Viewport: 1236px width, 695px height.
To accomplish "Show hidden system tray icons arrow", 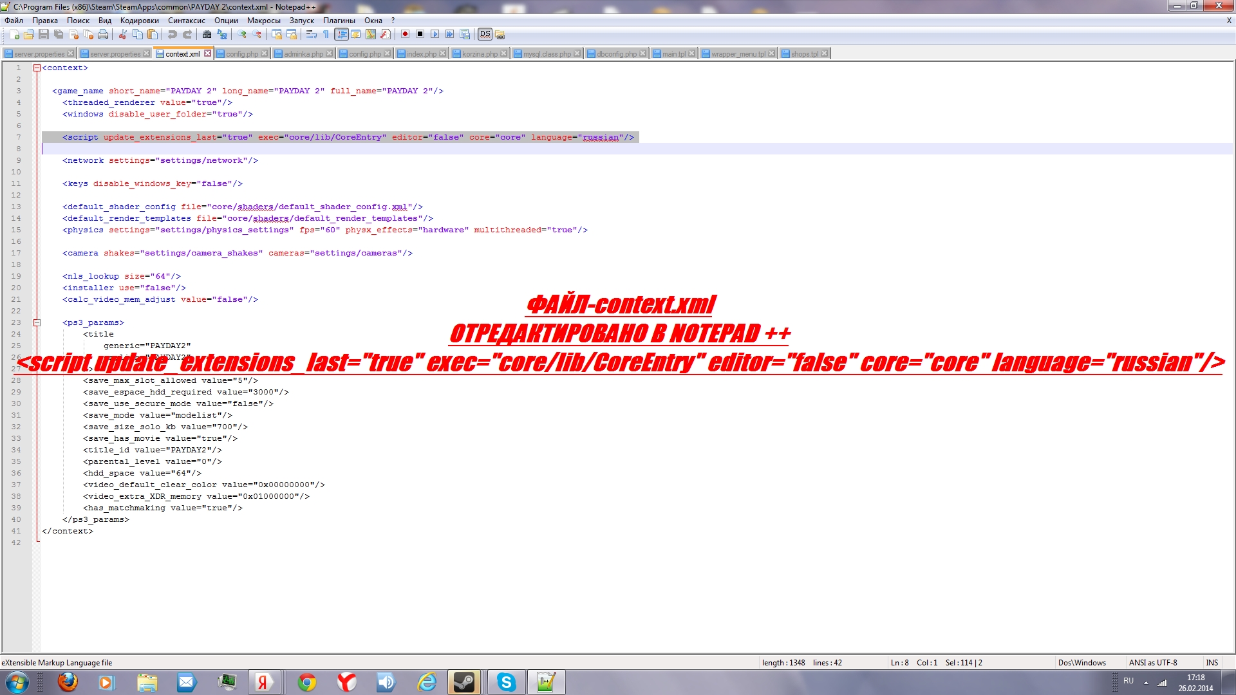I will pos(1146,683).
